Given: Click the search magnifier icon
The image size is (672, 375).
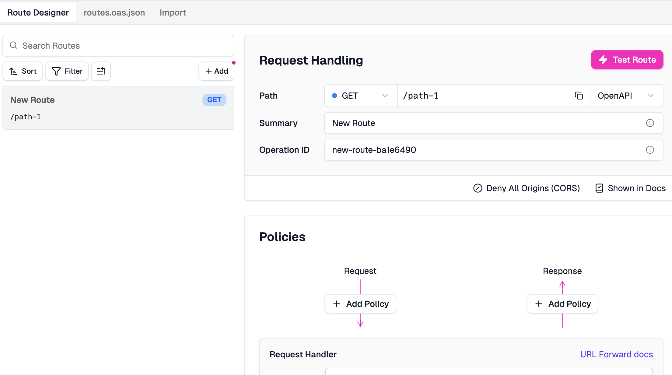Looking at the screenshot, I should (x=13, y=45).
